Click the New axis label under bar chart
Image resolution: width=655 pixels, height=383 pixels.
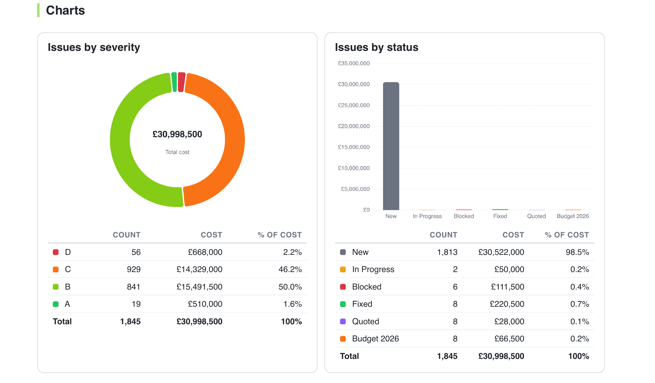[x=391, y=216]
